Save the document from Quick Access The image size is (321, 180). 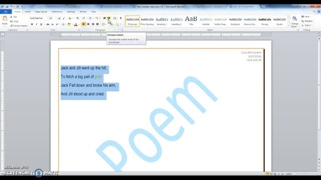tap(7, 6)
